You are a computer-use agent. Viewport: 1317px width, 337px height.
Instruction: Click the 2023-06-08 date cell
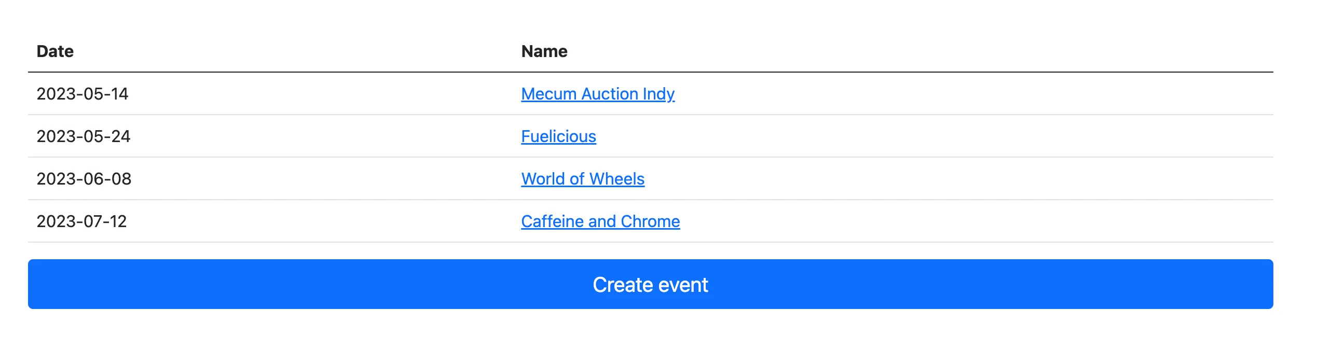[83, 179]
